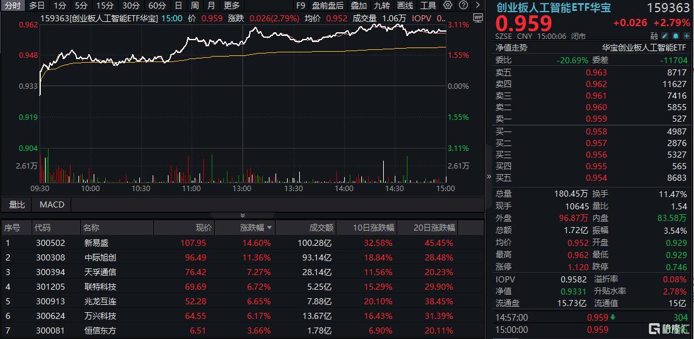Click the F9 button
Viewport: 694px width, 339px height.
click(x=300, y=5)
